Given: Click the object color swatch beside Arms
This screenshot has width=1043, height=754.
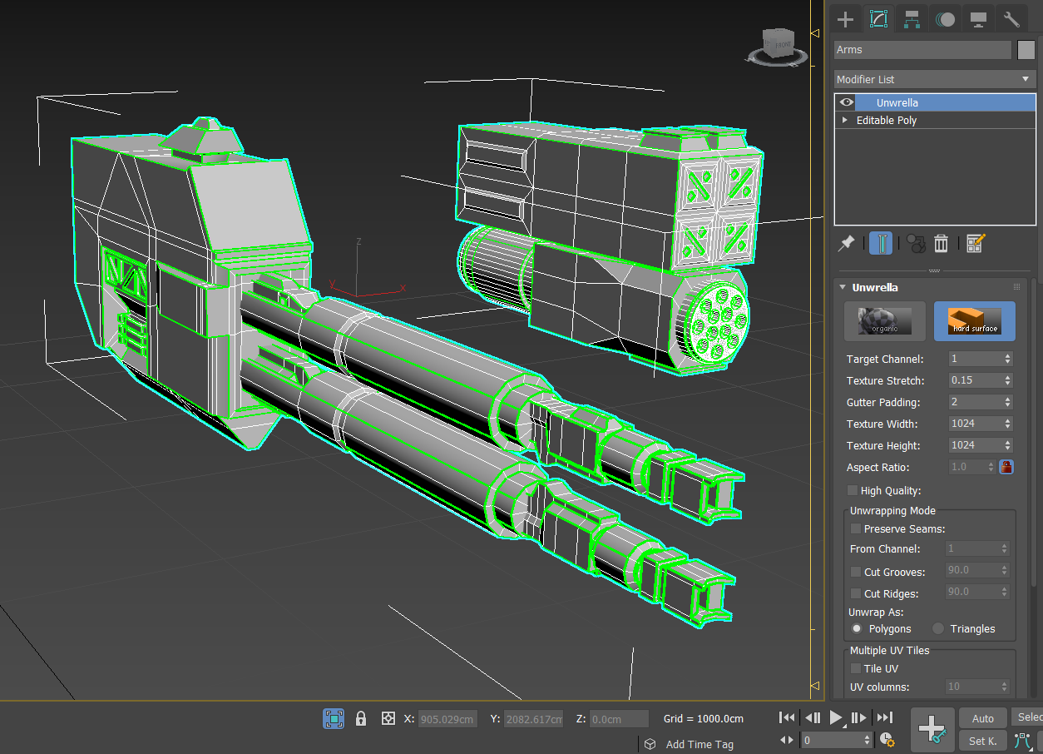Looking at the screenshot, I should click(1026, 50).
